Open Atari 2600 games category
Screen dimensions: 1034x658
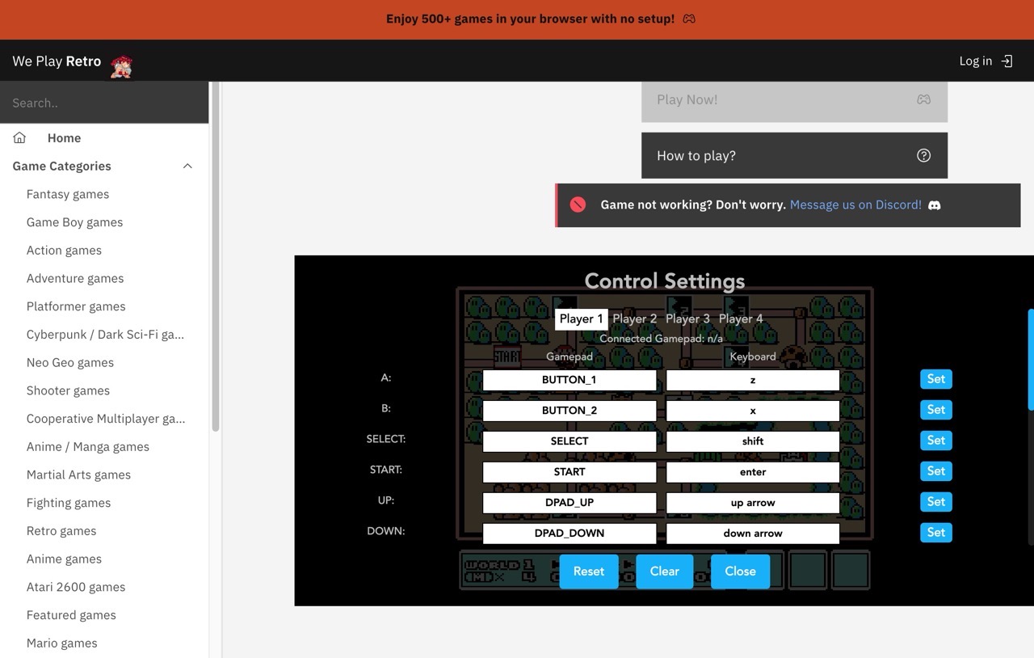(x=76, y=587)
